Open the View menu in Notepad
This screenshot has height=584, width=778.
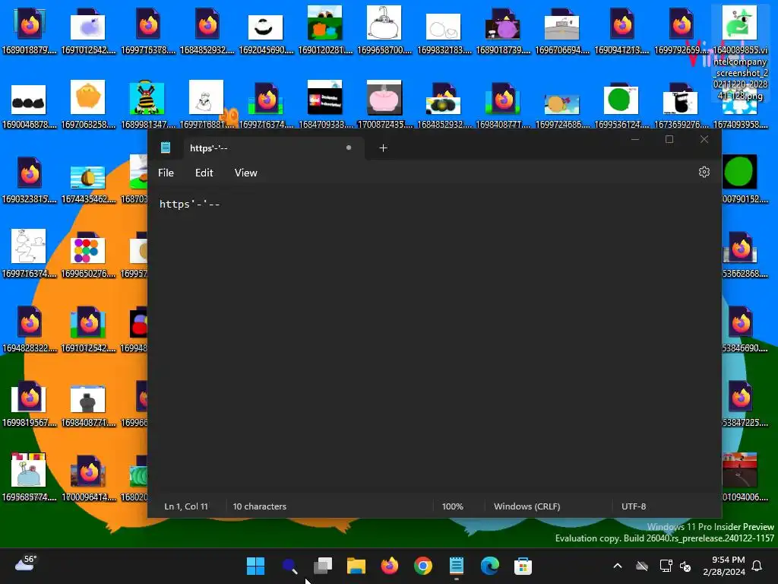coord(245,173)
